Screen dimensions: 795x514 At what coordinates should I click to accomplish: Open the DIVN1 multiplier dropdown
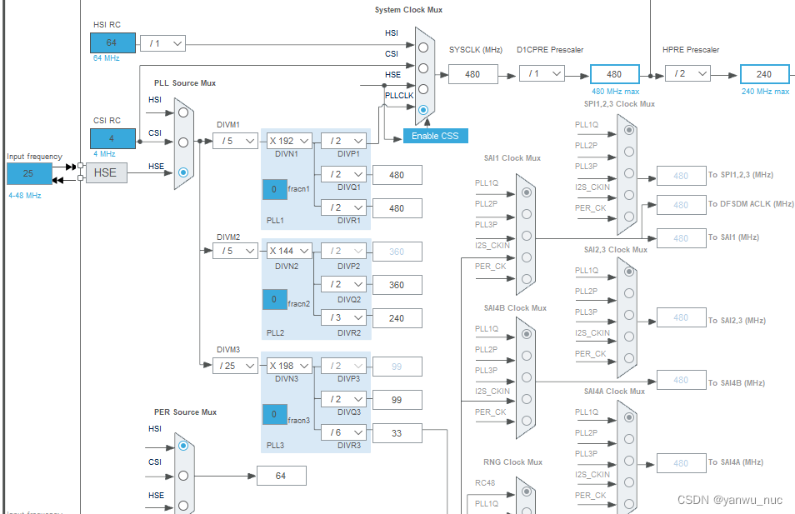click(289, 141)
